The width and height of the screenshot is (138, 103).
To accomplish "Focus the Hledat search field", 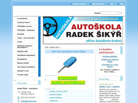I will click(x=110, y=13).
